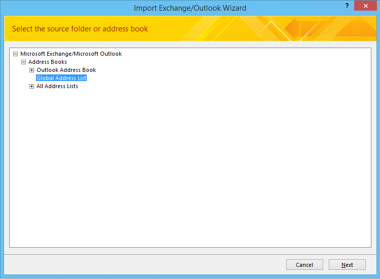Click the decorative graphic in the yellow banner
Image resolution: width=380 pixels, height=279 pixels.
pos(304,28)
